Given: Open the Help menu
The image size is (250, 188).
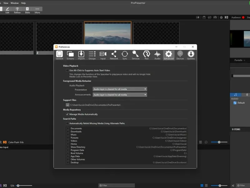Looking at the screenshot, I should (x=23, y=3).
